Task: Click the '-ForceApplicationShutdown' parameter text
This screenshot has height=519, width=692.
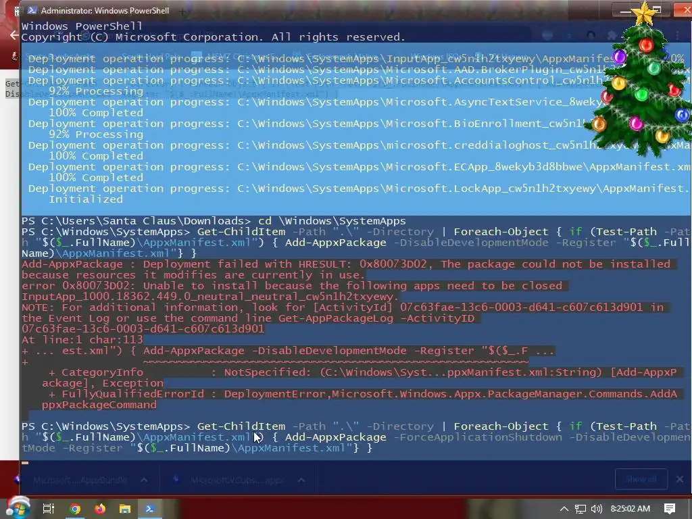Action: [478, 437]
